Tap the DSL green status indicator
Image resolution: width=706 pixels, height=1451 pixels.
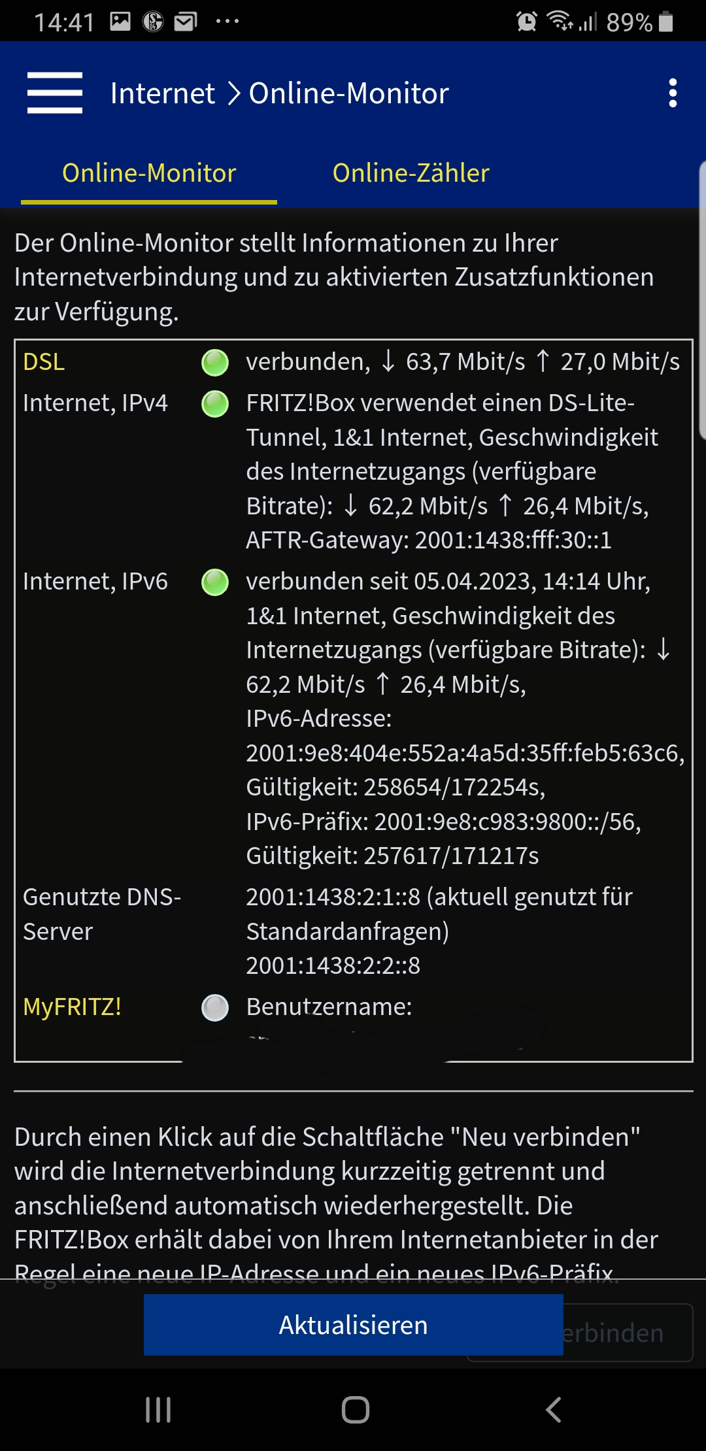[x=215, y=363]
